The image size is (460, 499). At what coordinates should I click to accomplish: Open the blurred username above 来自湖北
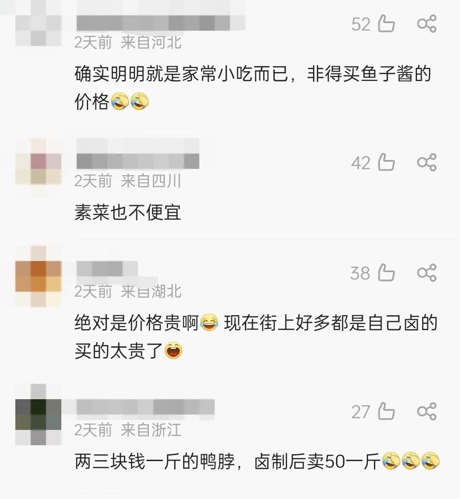point(107,269)
